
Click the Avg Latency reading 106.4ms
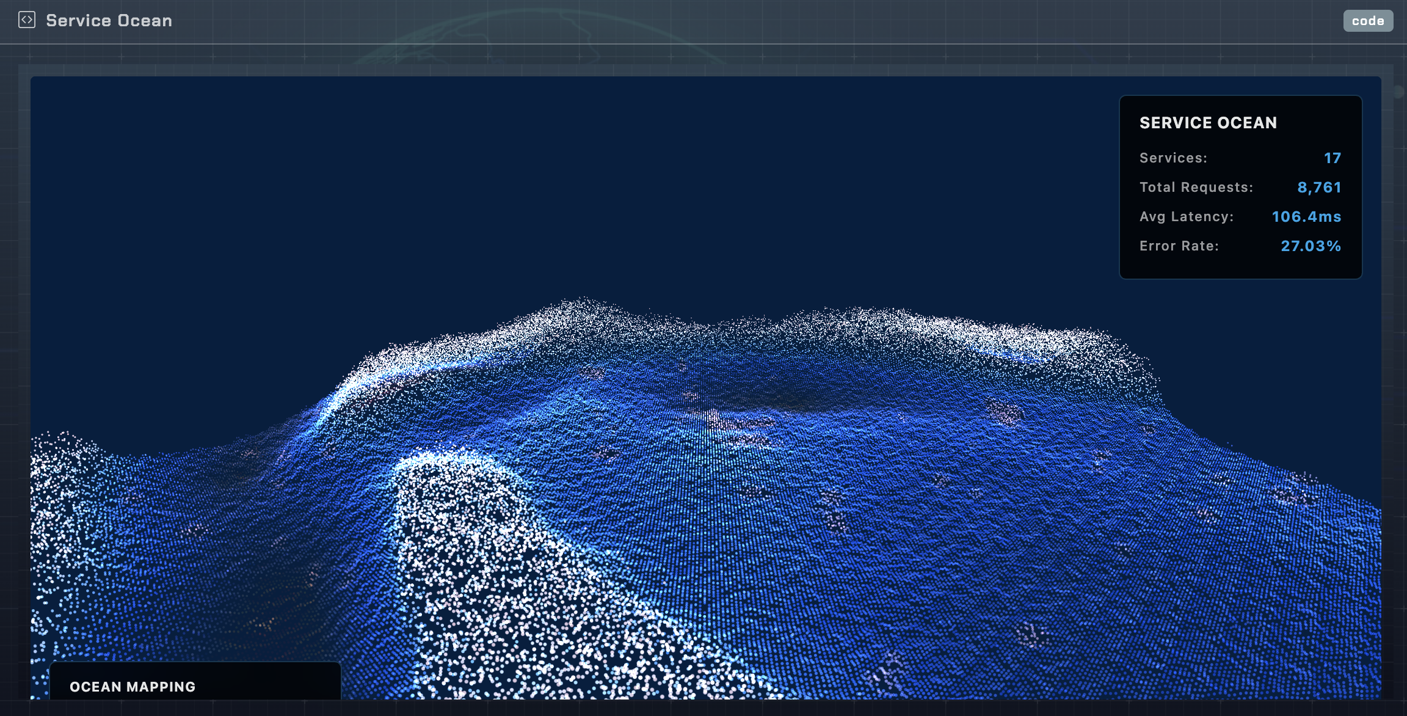[1307, 216]
